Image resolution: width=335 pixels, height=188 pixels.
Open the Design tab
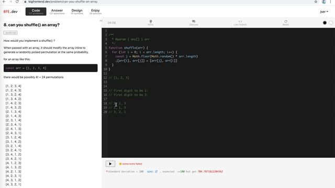coord(77,11)
